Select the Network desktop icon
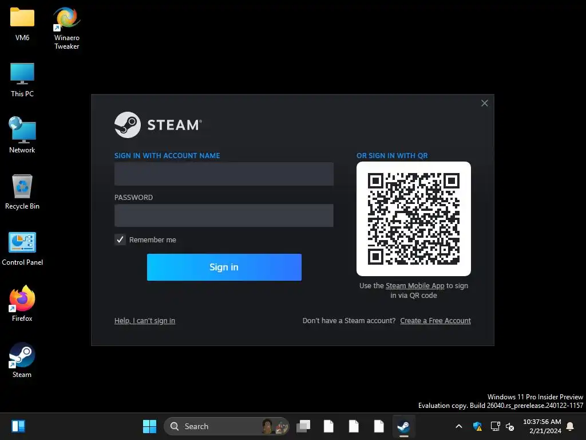 coord(22,135)
